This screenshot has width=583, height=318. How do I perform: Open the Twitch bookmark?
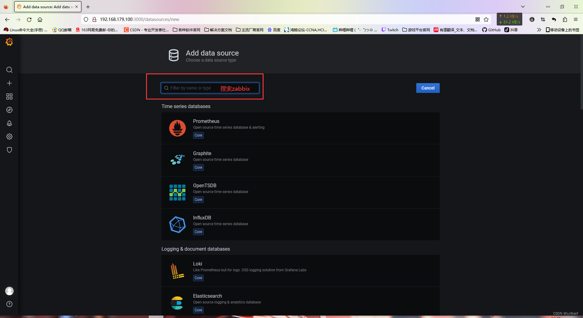[x=390, y=30]
